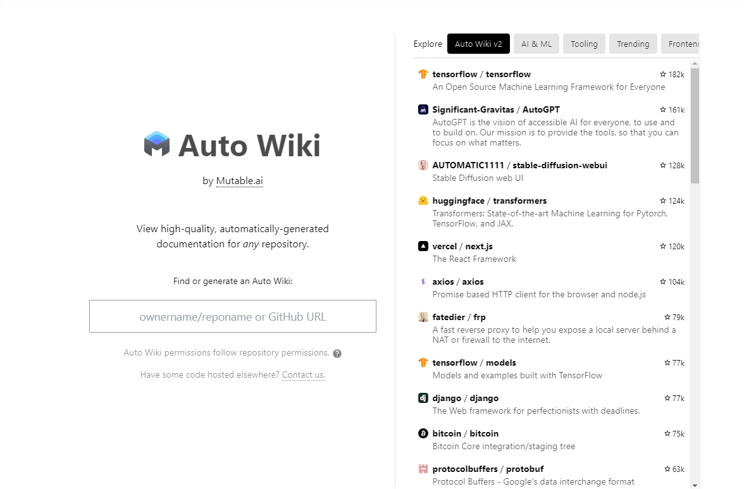
Task: Open the permissions help question mark
Action: 337,353
